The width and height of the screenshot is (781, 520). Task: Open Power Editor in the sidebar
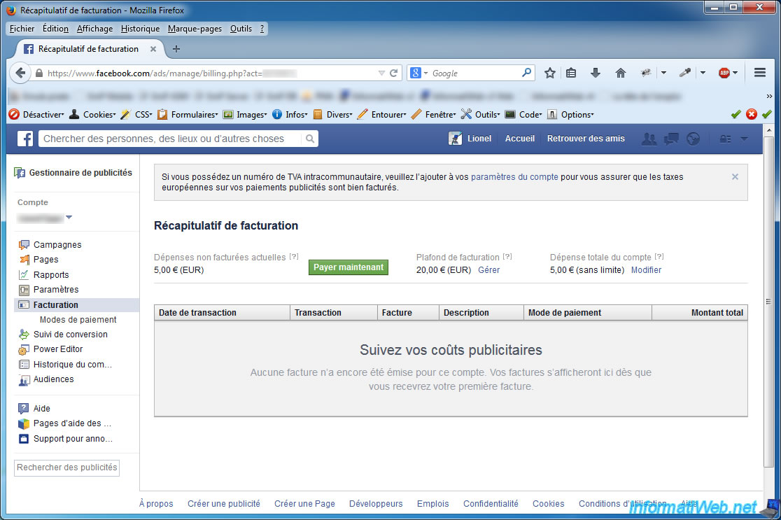[58, 349]
